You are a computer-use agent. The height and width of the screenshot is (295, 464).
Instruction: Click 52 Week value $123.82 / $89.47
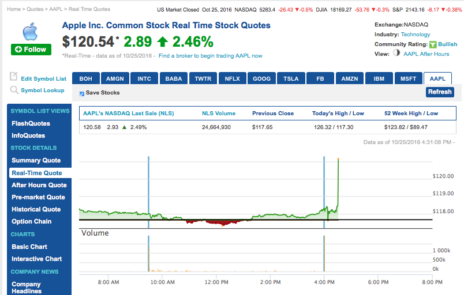[406, 127]
